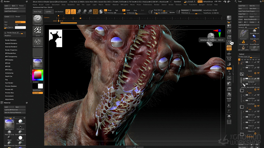Expand the Depth Cue section
Viewport: 264px width, 148px height.
[x=9, y=76]
